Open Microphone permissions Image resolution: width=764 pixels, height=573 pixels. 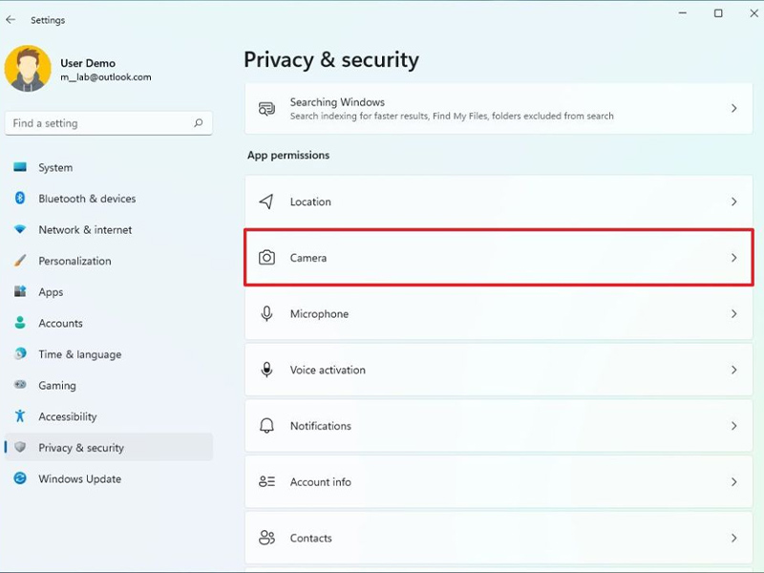499,314
